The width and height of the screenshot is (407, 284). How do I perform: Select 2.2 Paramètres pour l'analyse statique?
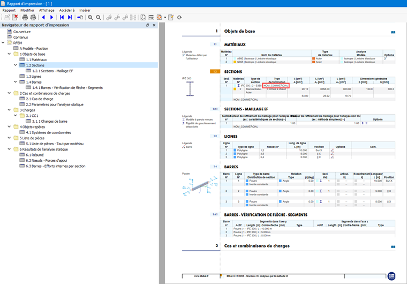[x=55, y=104]
